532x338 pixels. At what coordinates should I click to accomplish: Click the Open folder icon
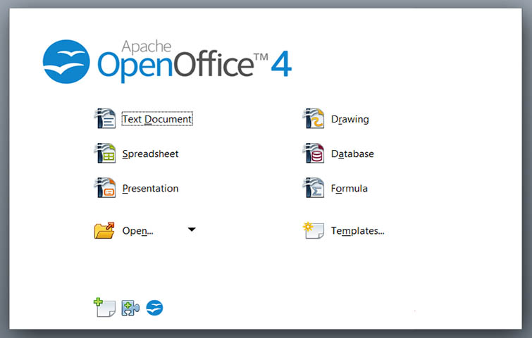tap(104, 230)
